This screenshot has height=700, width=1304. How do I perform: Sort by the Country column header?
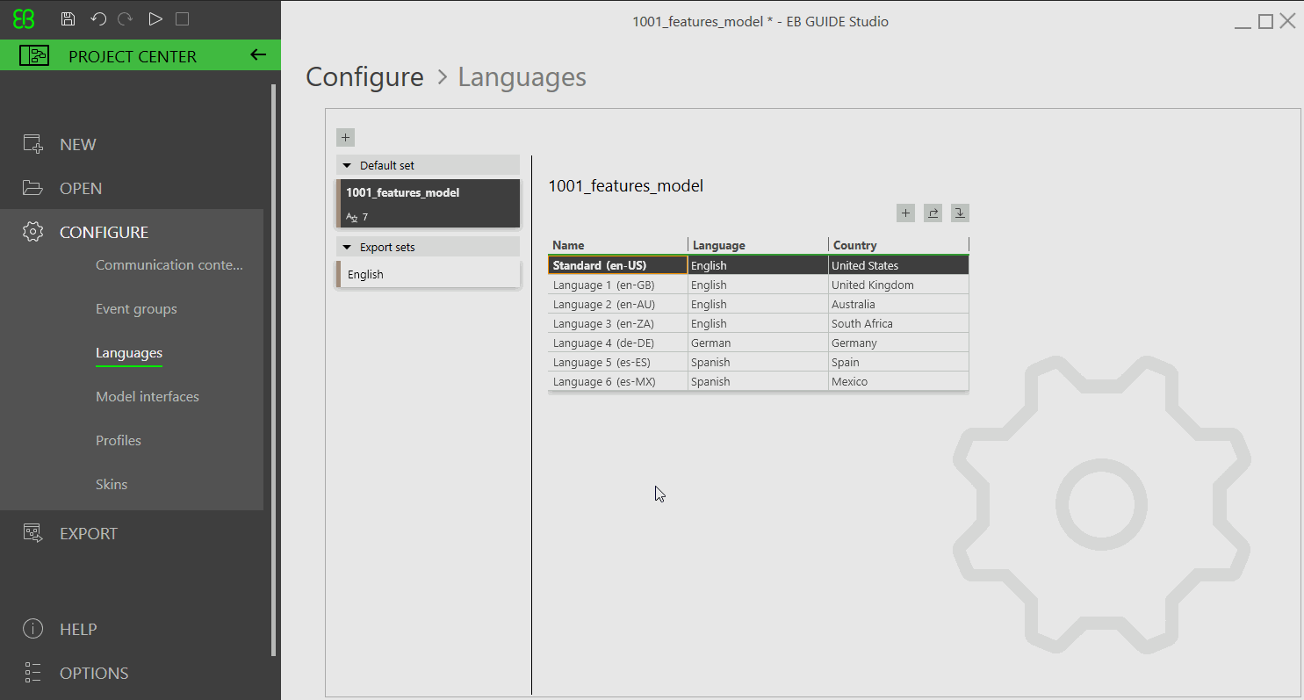pyautogui.click(x=898, y=245)
